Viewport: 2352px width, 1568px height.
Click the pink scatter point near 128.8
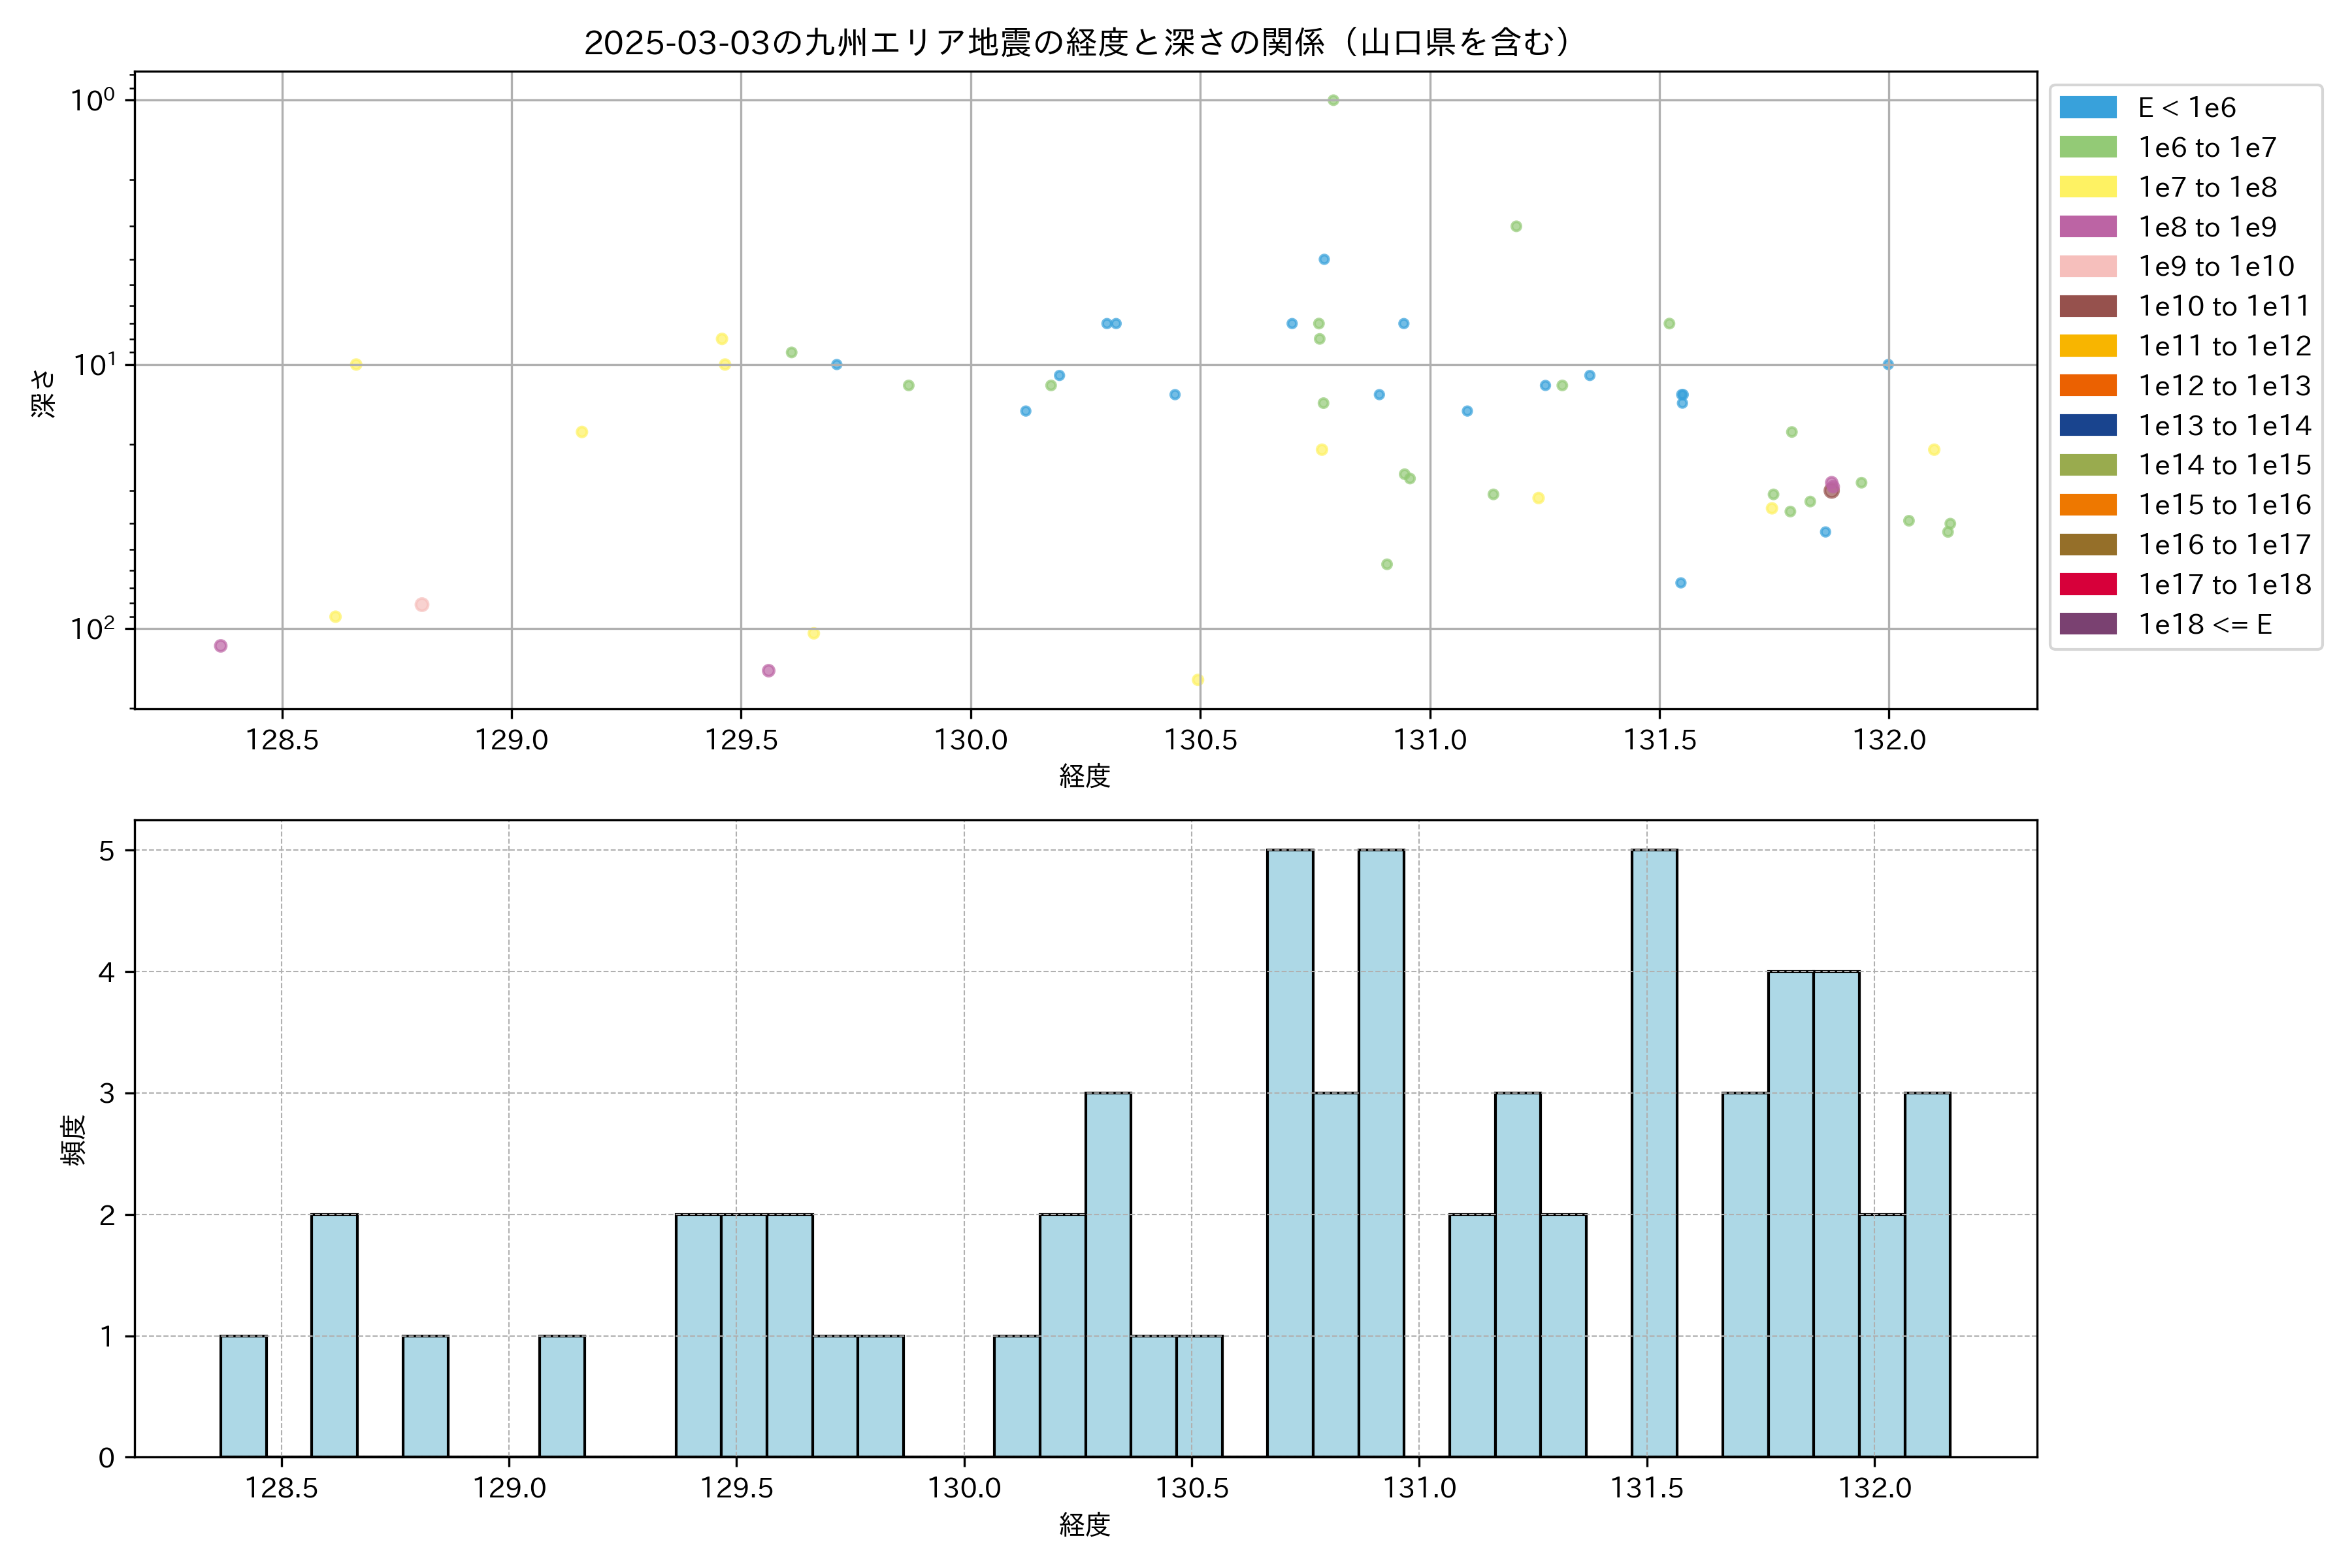(x=422, y=605)
